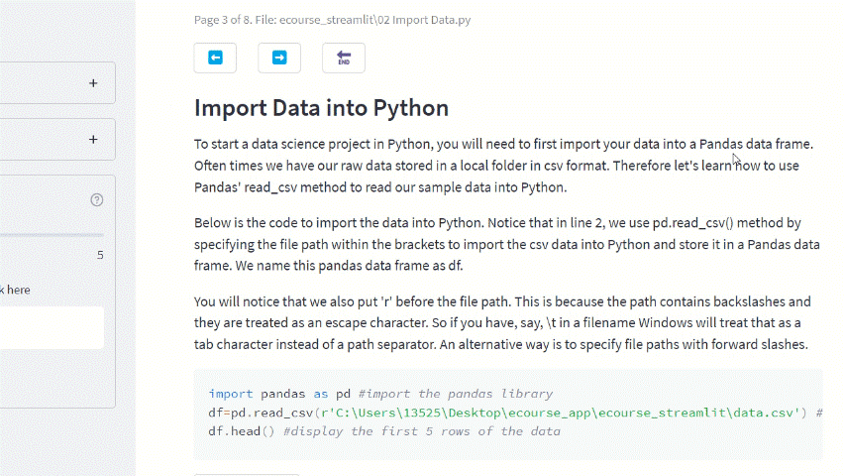Open the question mark help tooltip
Image resolution: width=845 pixels, height=476 pixels.
(97, 199)
